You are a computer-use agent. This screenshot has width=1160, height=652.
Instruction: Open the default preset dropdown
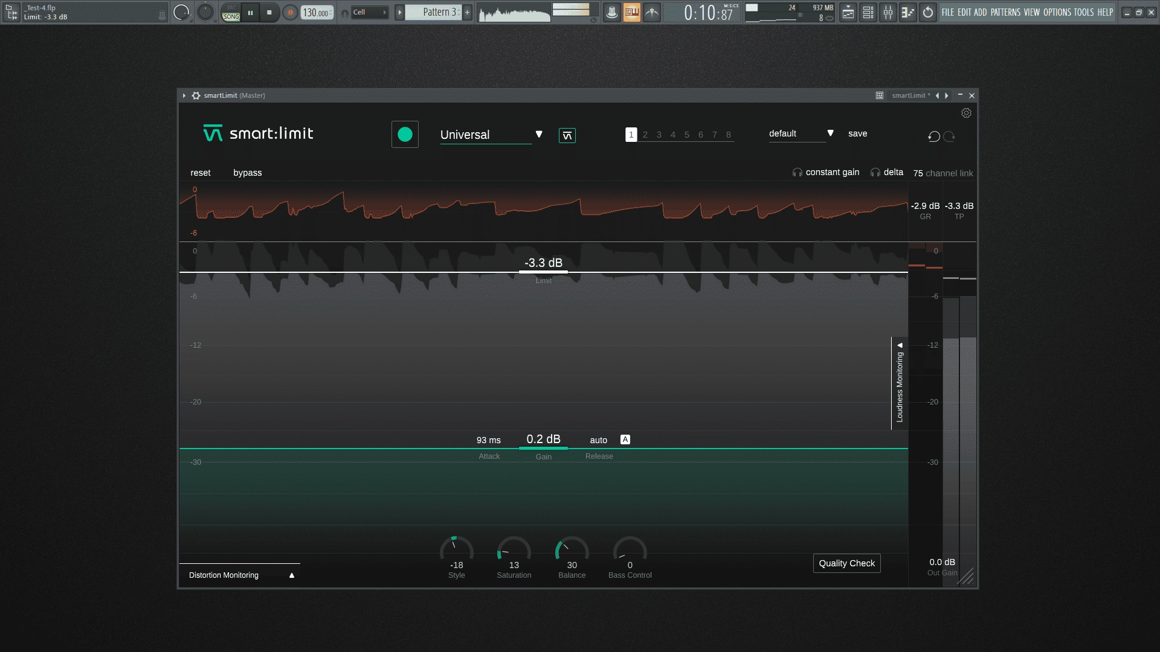[801, 133]
